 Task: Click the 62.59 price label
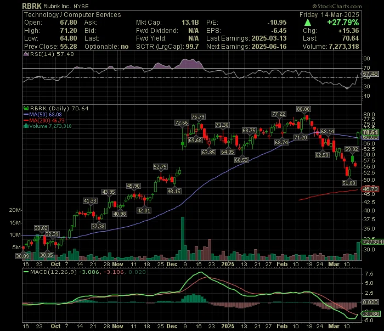(x=322, y=155)
